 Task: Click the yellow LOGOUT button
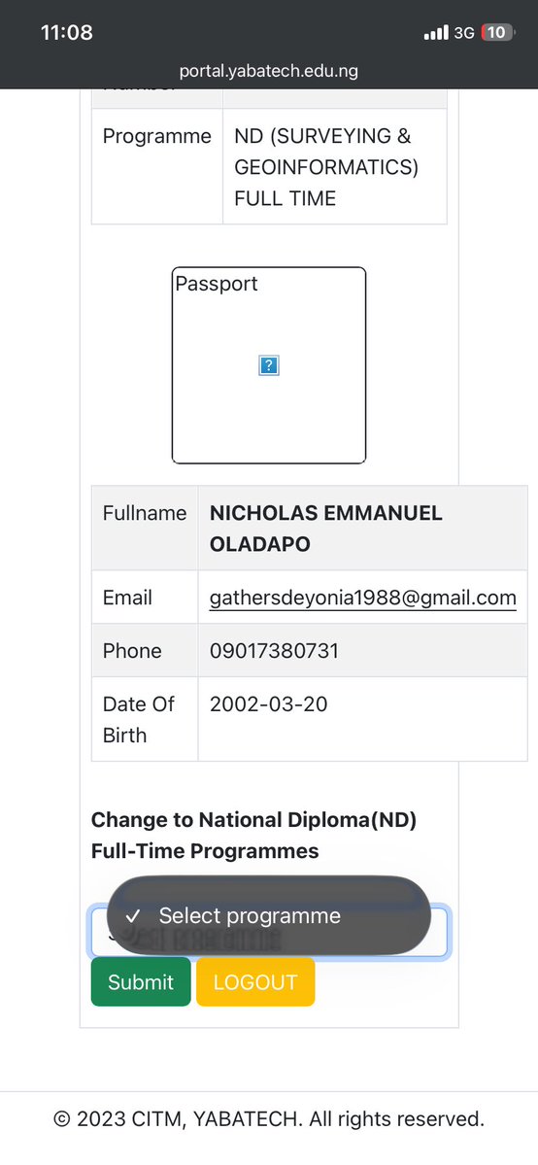[254, 981]
